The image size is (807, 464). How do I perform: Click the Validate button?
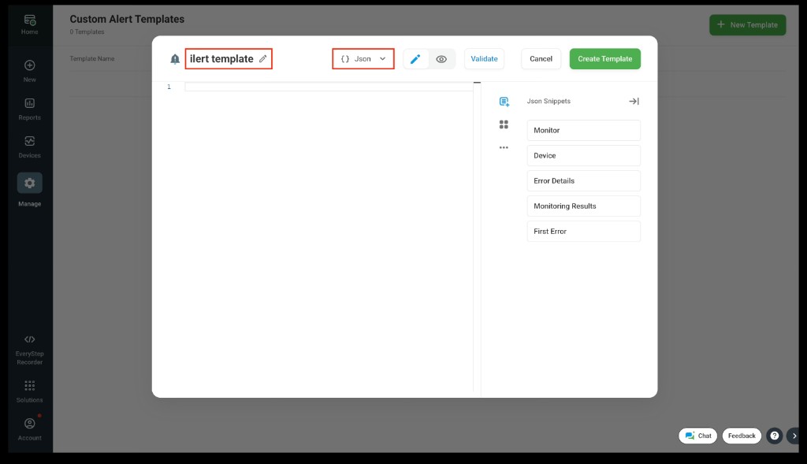click(484, 59)
